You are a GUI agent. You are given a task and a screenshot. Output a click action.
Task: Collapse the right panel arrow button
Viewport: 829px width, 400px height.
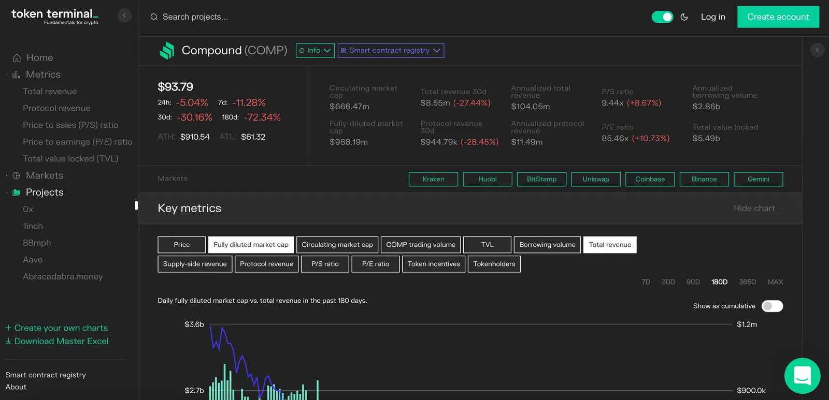(x=817, y=50)
